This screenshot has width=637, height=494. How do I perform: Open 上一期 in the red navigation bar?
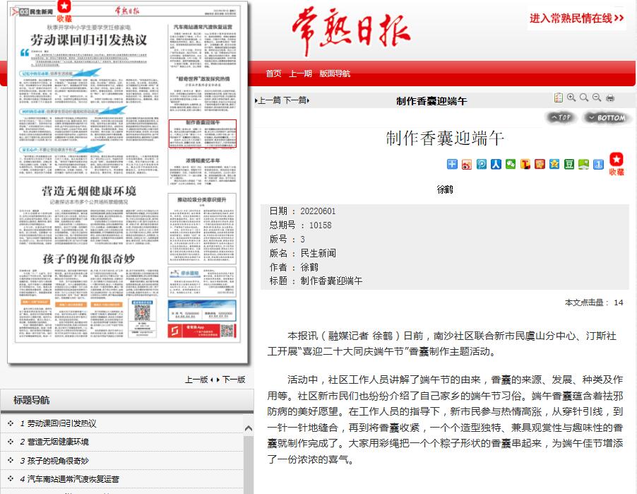[300, 73]
